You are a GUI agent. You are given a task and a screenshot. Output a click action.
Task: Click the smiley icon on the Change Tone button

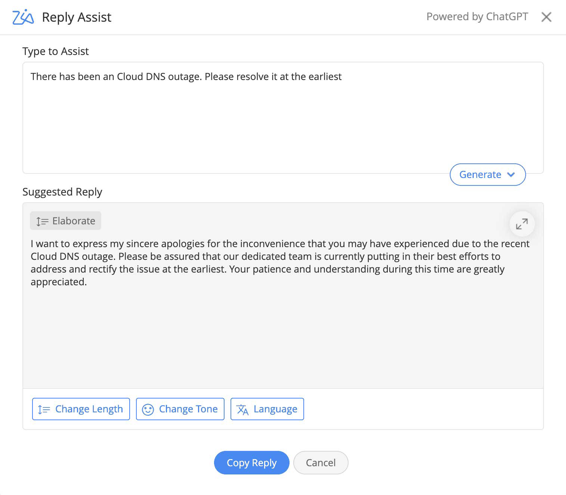[x=148, y=409]
